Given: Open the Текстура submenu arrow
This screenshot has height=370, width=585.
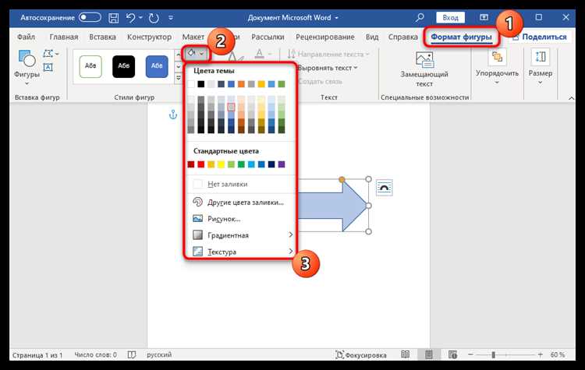Looking at the screenshot, I should coord(291,251).
